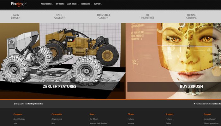The image size is (221, 126).
Task: Click the ZBrush footer heading
Action: [131, 114]
